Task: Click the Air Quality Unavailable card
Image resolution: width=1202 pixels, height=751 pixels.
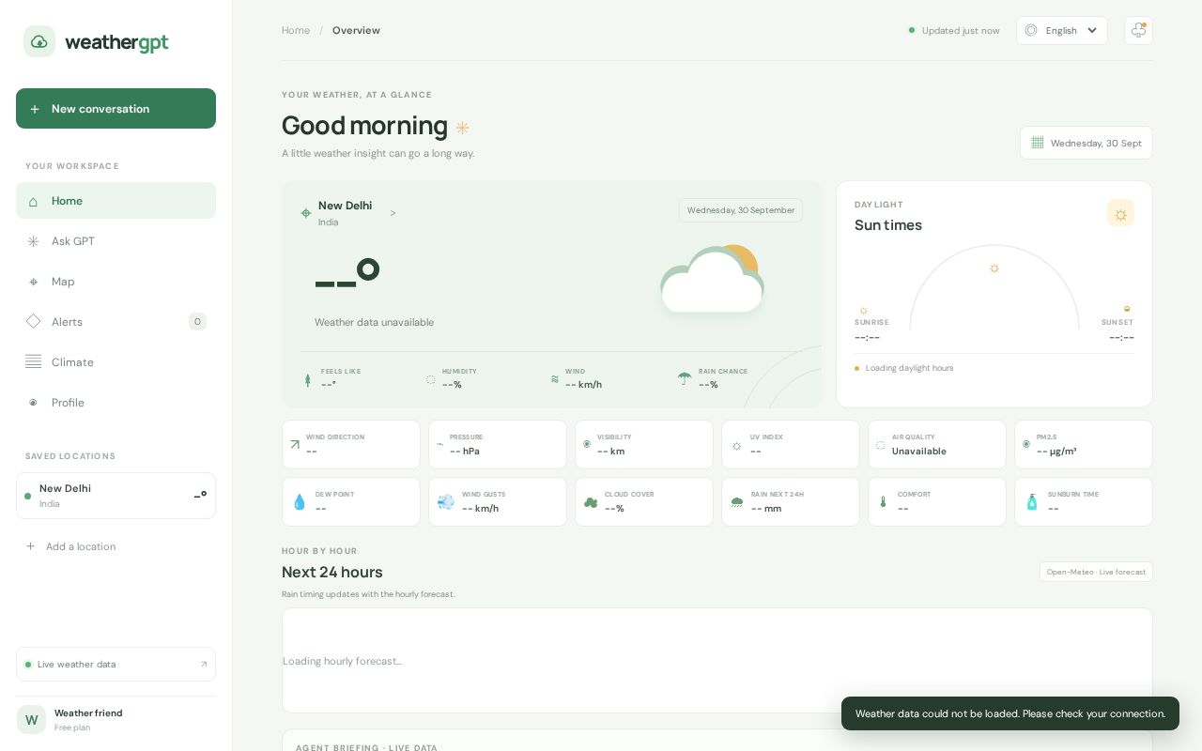Action: [x=937, y=444]
